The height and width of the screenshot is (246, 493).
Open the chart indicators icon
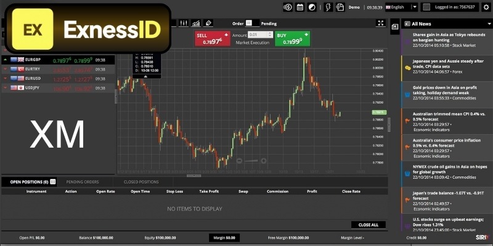coord(196,23)
